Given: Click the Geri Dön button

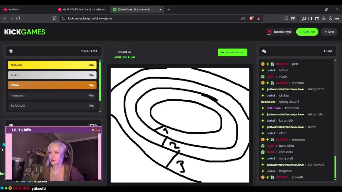Looking at the screenshot, I should [x=307, y=32].
